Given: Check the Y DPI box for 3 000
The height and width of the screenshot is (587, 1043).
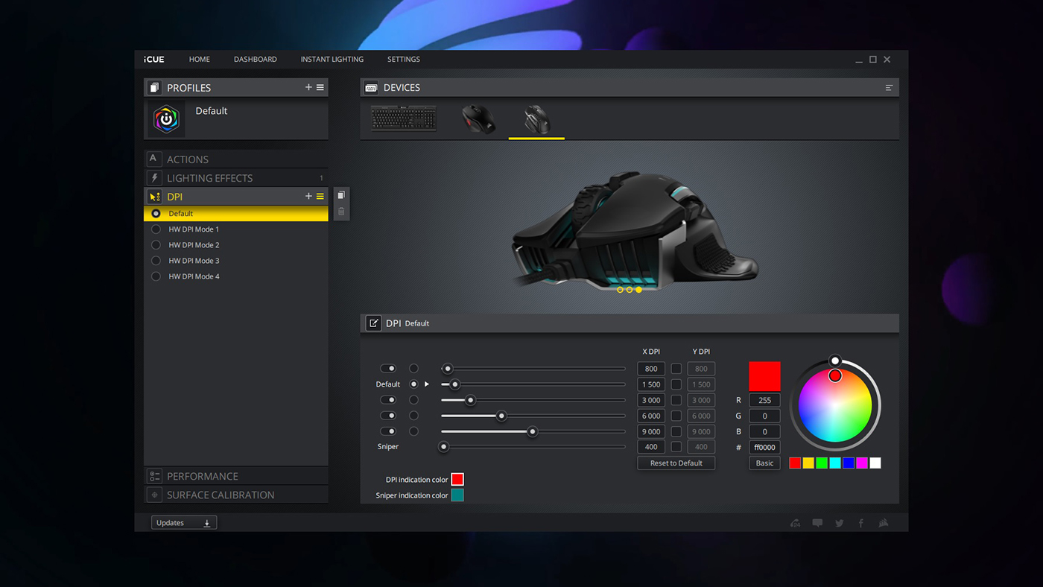Looking at the screenshot, I should [x=676, y=400].
